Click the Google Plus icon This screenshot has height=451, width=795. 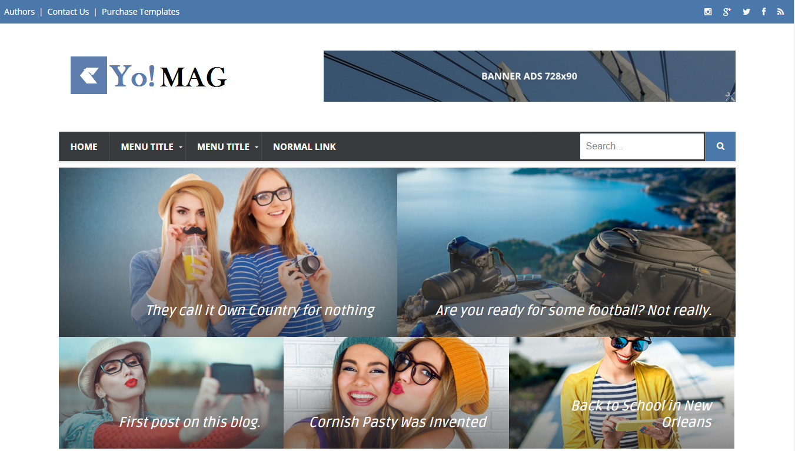pos(727,12)
